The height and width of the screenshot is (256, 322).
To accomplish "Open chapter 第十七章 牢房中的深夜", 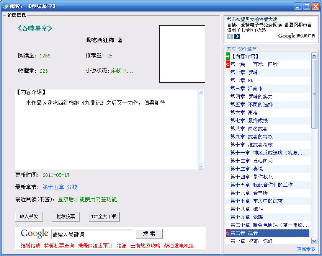I will pyautogui.click(x=268, y=201).
